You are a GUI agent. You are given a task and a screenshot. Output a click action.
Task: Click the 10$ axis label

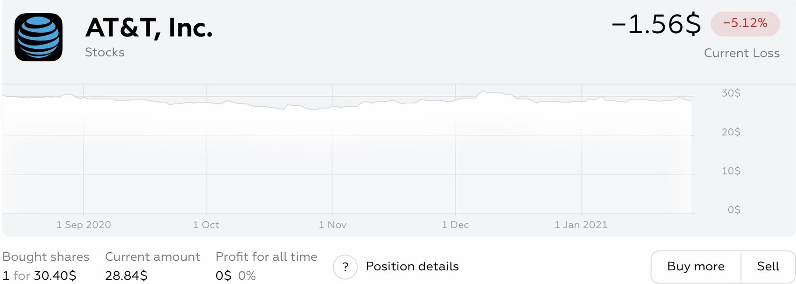[731, 171]
